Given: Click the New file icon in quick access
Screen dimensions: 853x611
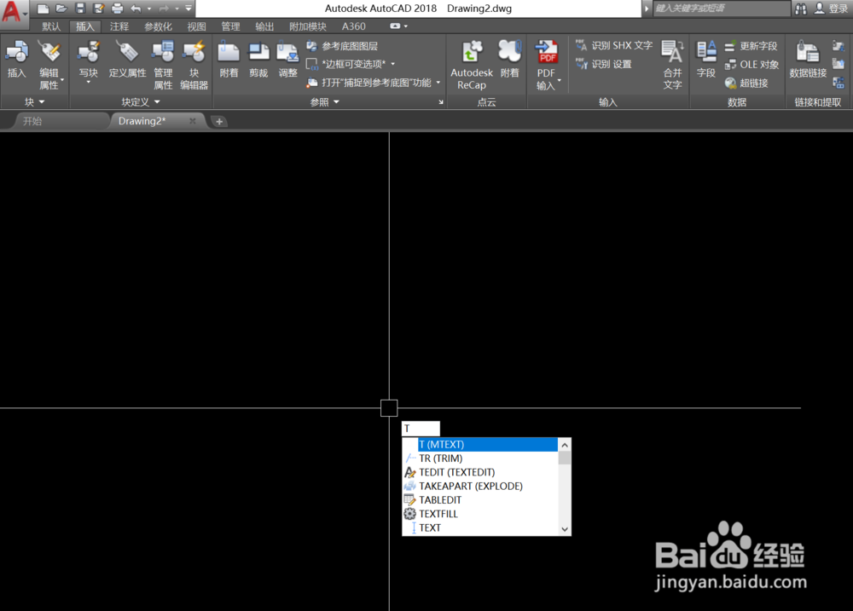Looking at the screenshot, I should [43, 9].
